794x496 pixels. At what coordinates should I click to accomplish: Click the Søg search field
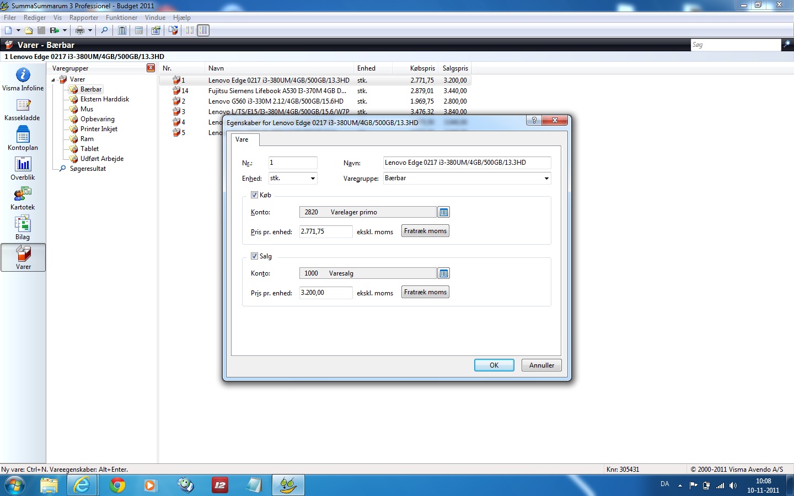click(x=736, y=45)
